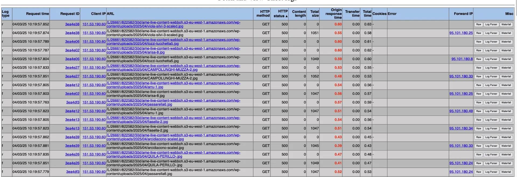Image resolution: width=517 pixels, height=177 pixels.
Task: Open the passarella6.jpg ARL link
Action: (x=173, y=103)
